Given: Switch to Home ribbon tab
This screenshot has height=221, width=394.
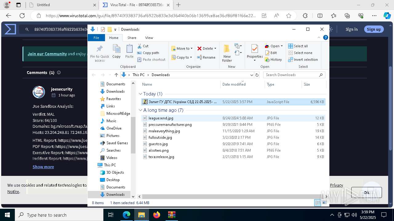Looking at the screenshot, I should pyautogui.click(x=114, y=38).
